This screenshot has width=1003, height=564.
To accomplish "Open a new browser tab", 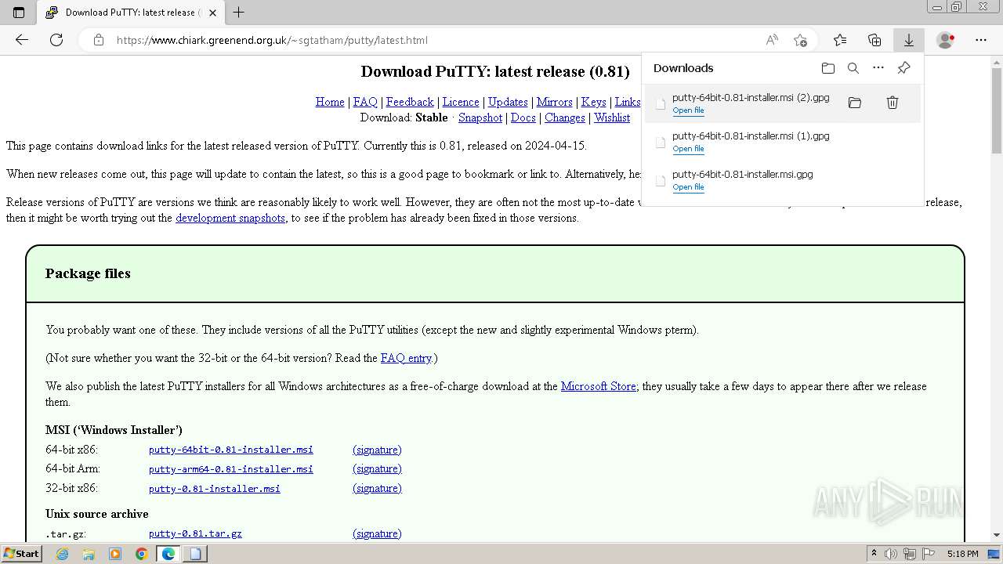I will 239,13.
